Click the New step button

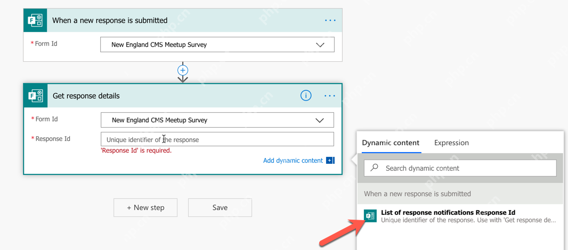point(145,207)
